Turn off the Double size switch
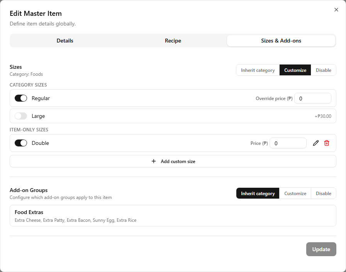This screenshot has width=346, height=272. pyautogui.click(x=21, y=143)
